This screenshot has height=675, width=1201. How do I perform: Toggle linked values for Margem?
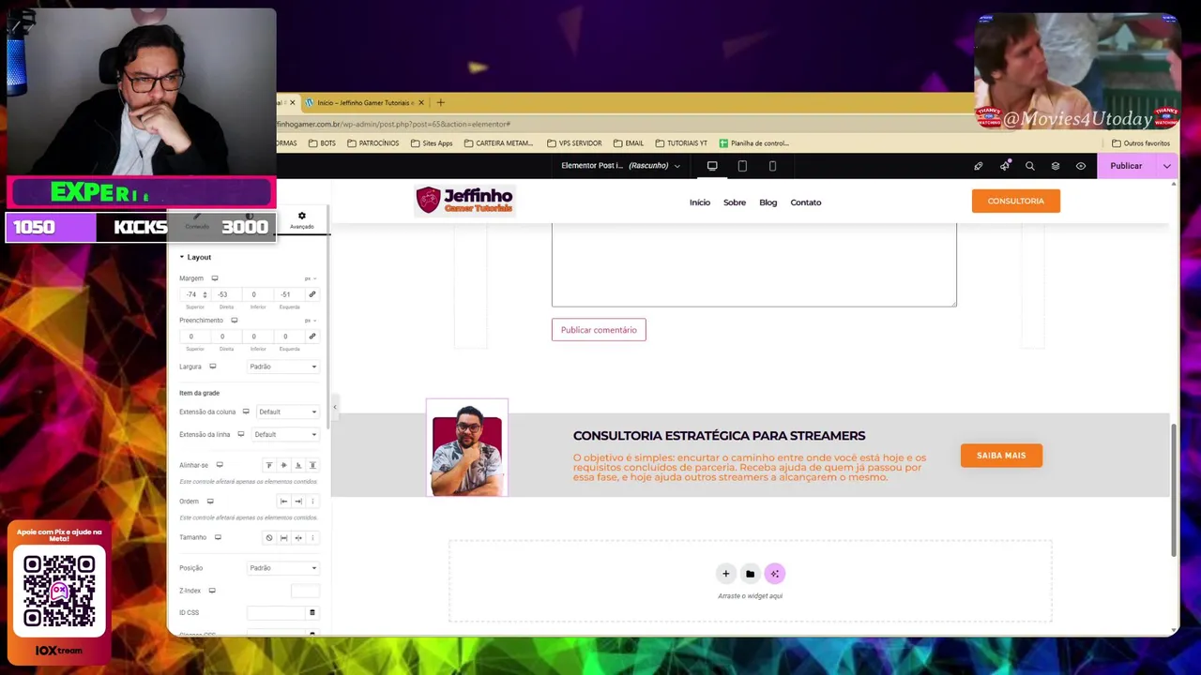pyautogui.click(x=312, y=294)
